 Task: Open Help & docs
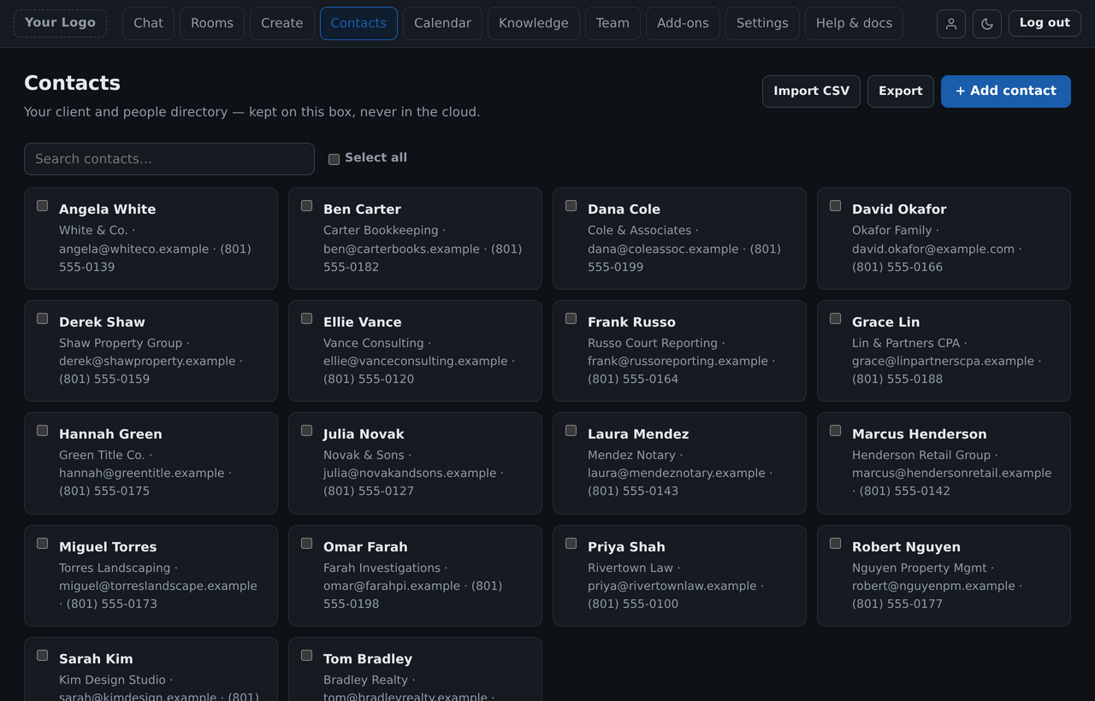854,23
